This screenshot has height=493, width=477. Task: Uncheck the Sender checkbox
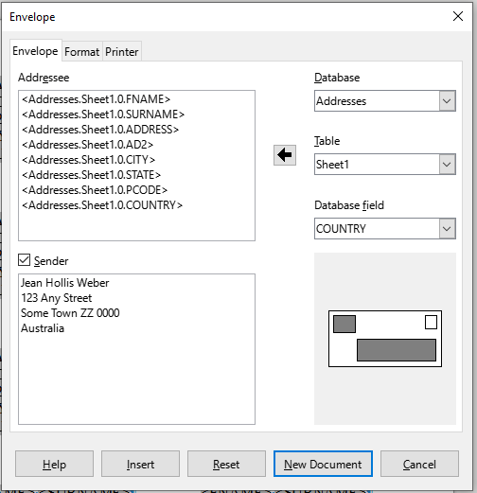coord(25,260)
